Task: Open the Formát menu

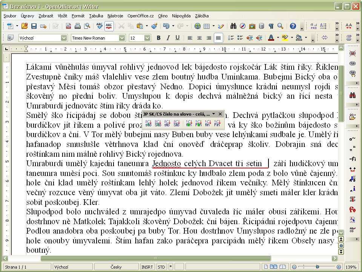Action: pos(78,16)
